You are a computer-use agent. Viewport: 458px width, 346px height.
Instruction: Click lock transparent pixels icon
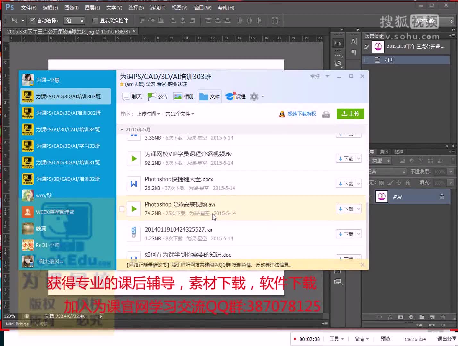pos(381,183)
